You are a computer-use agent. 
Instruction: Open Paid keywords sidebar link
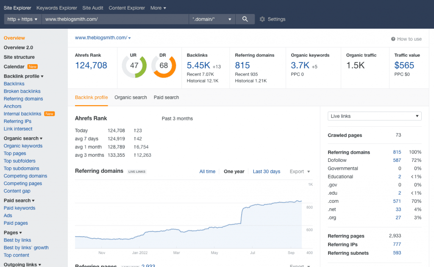click(x=19, y=208)
